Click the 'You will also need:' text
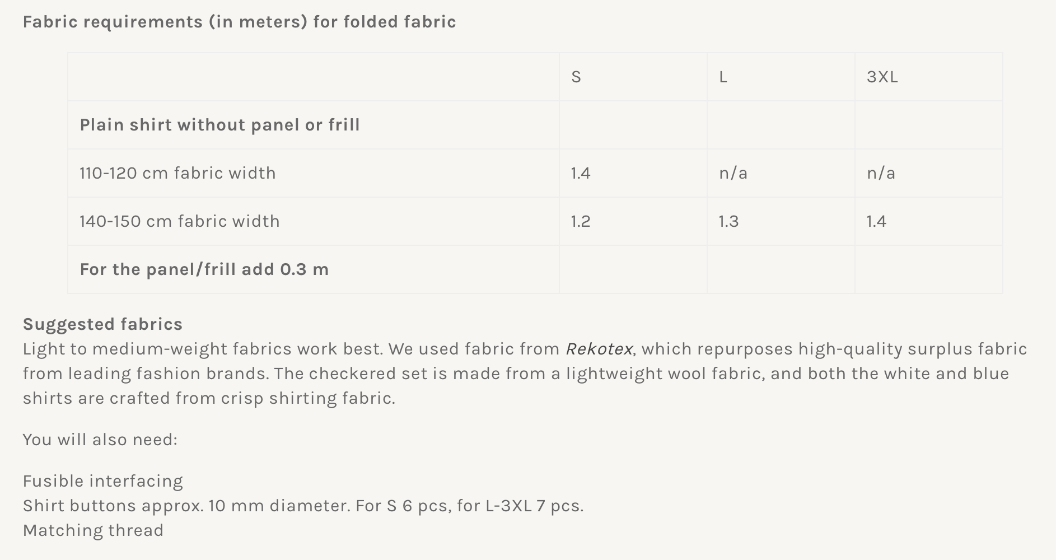The height and width of the screenshot is (560, 1056). click(100, 440)
